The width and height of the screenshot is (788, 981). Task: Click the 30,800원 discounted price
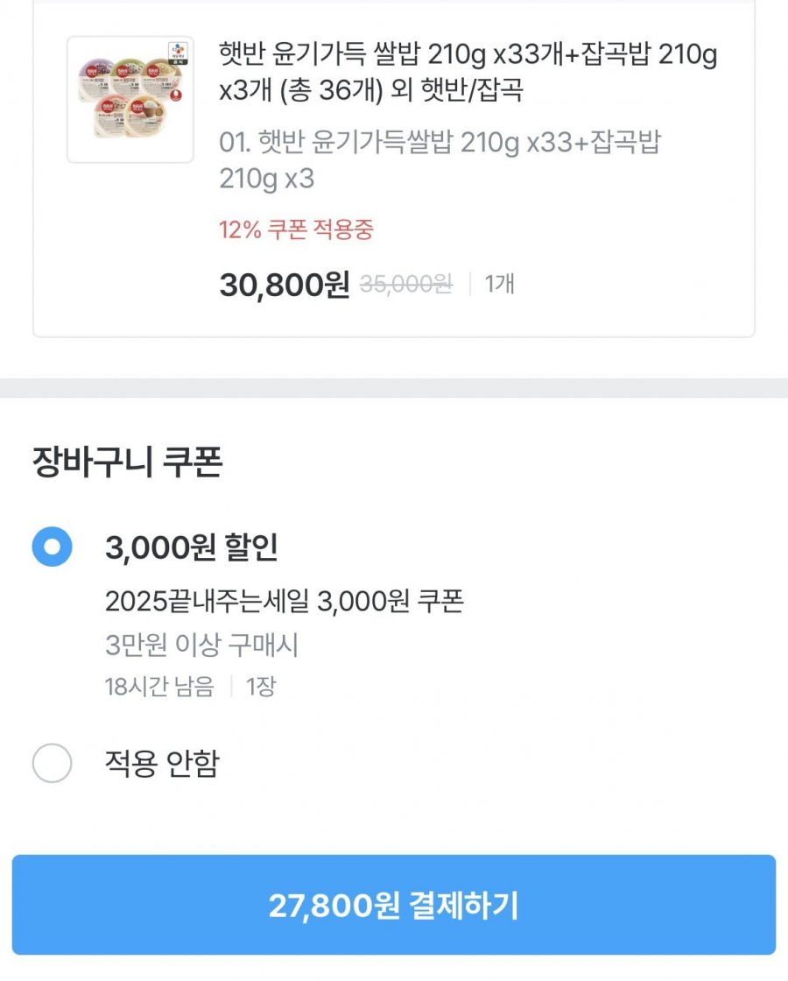coord(284,285)
